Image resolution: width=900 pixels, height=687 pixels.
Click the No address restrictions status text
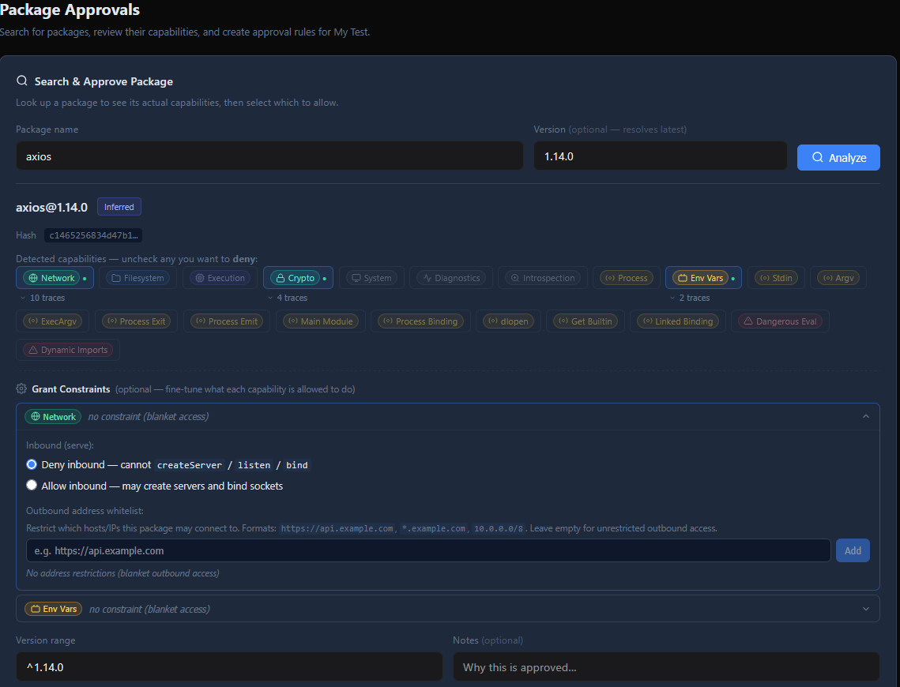tap(122, 573)
